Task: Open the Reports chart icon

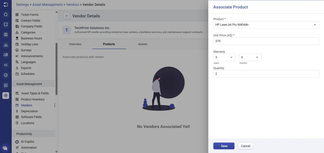Action: click(6, 85)
